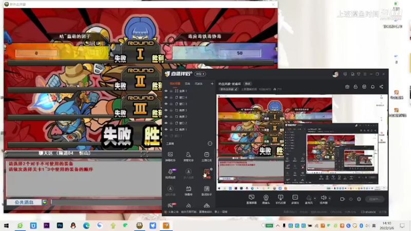This screenshot has width=411, height=231.
Task: Open the QQ penguin icon in the taskbar
Action: 73,225
